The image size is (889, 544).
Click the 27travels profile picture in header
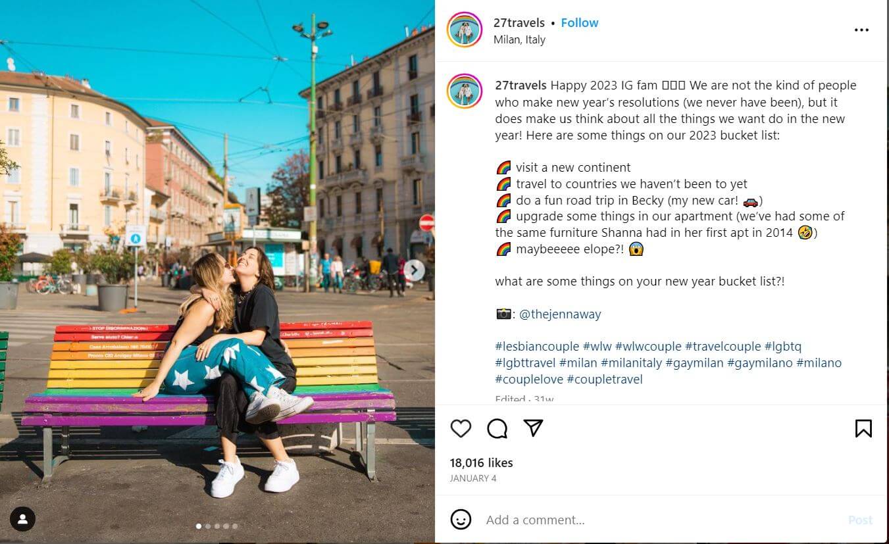click(x=465, y=30)
